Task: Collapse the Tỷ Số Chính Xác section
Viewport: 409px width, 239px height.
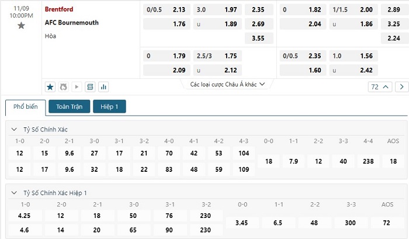Action: [x=15, y=129]
